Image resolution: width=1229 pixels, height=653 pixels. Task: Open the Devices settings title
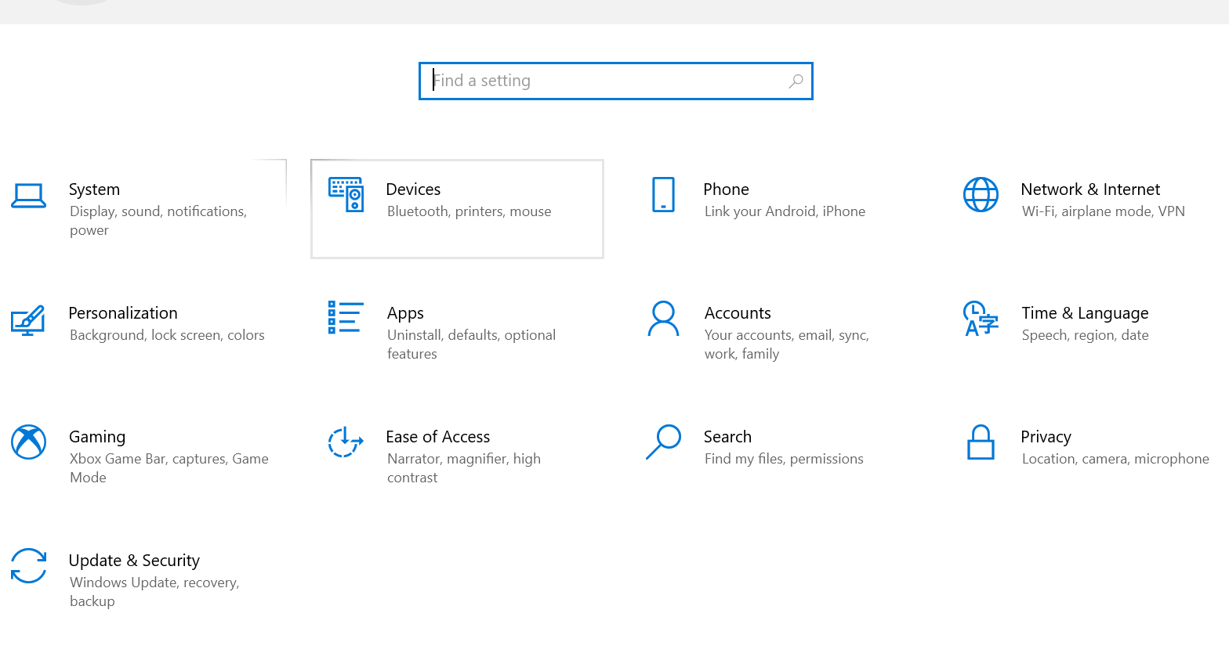click(413, 189)
